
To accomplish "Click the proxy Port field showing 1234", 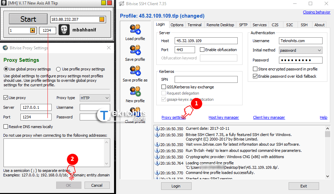I will point(36,117).
